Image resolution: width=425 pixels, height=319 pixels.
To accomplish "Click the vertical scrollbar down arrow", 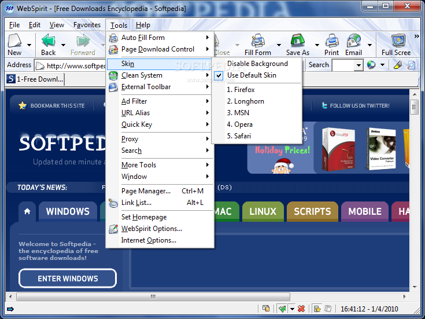I will pos(415,287).
